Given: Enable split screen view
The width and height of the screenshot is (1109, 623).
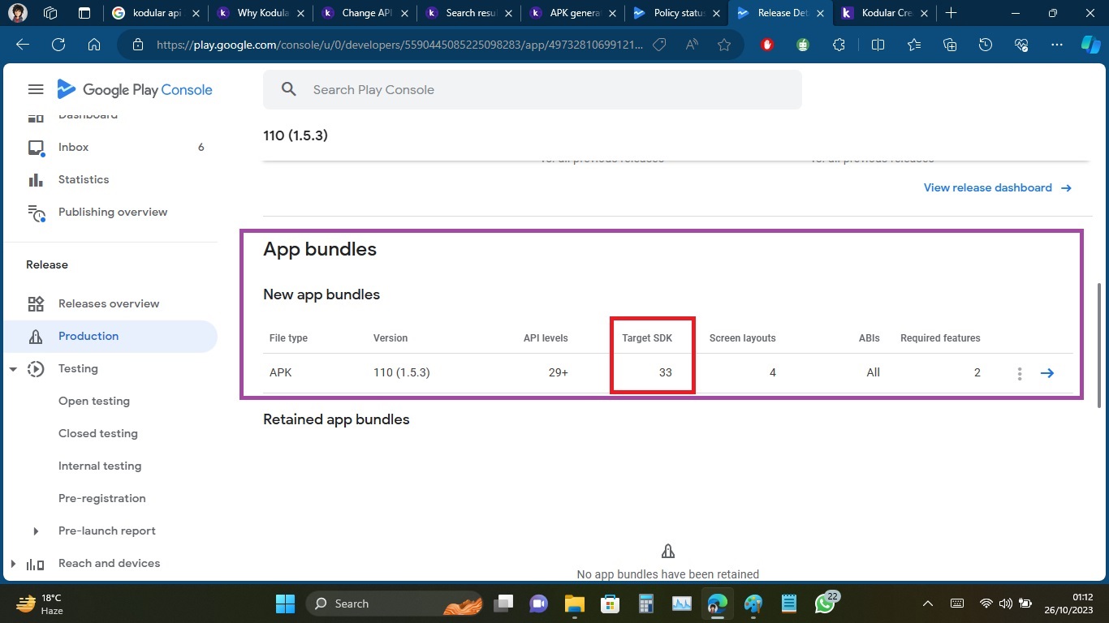Looking at the screenshot, I should coord(878,45).
